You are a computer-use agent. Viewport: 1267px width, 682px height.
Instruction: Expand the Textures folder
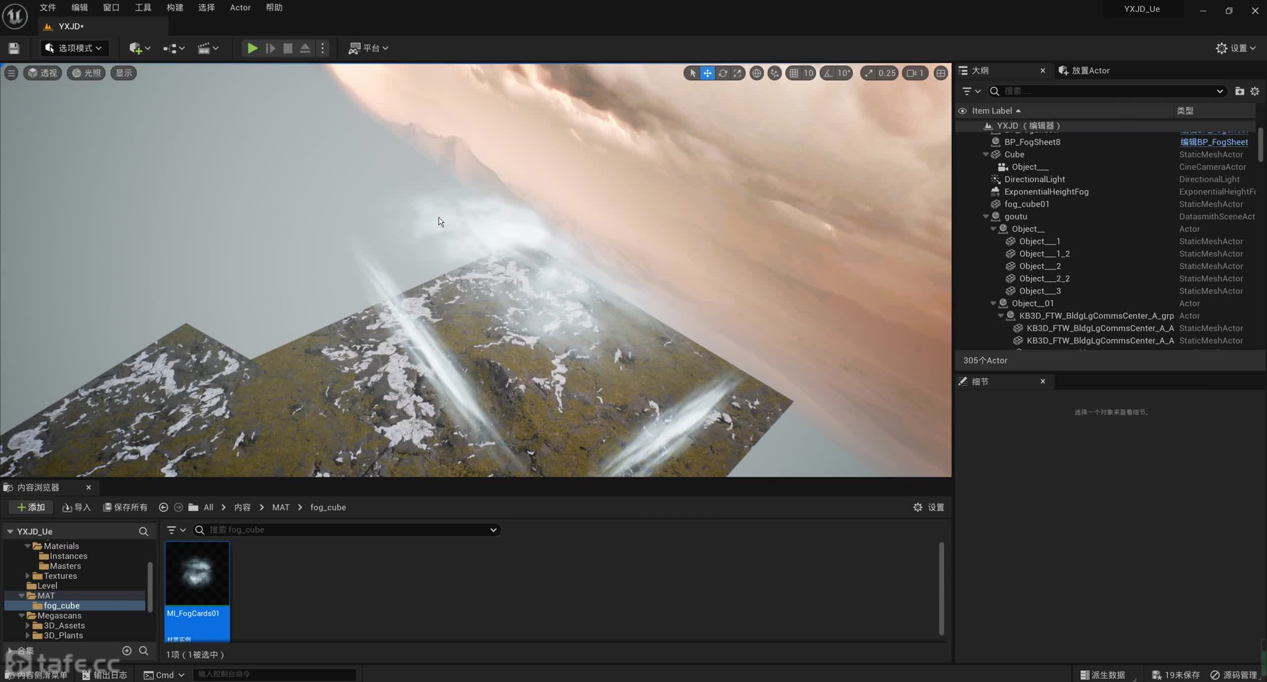tap(28, 576)
